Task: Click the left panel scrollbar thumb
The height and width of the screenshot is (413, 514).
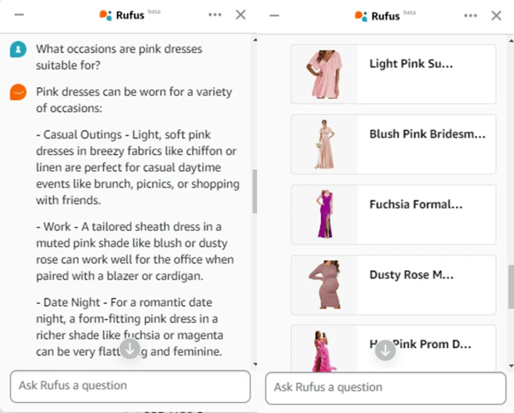Action: [x=255, y=191]
